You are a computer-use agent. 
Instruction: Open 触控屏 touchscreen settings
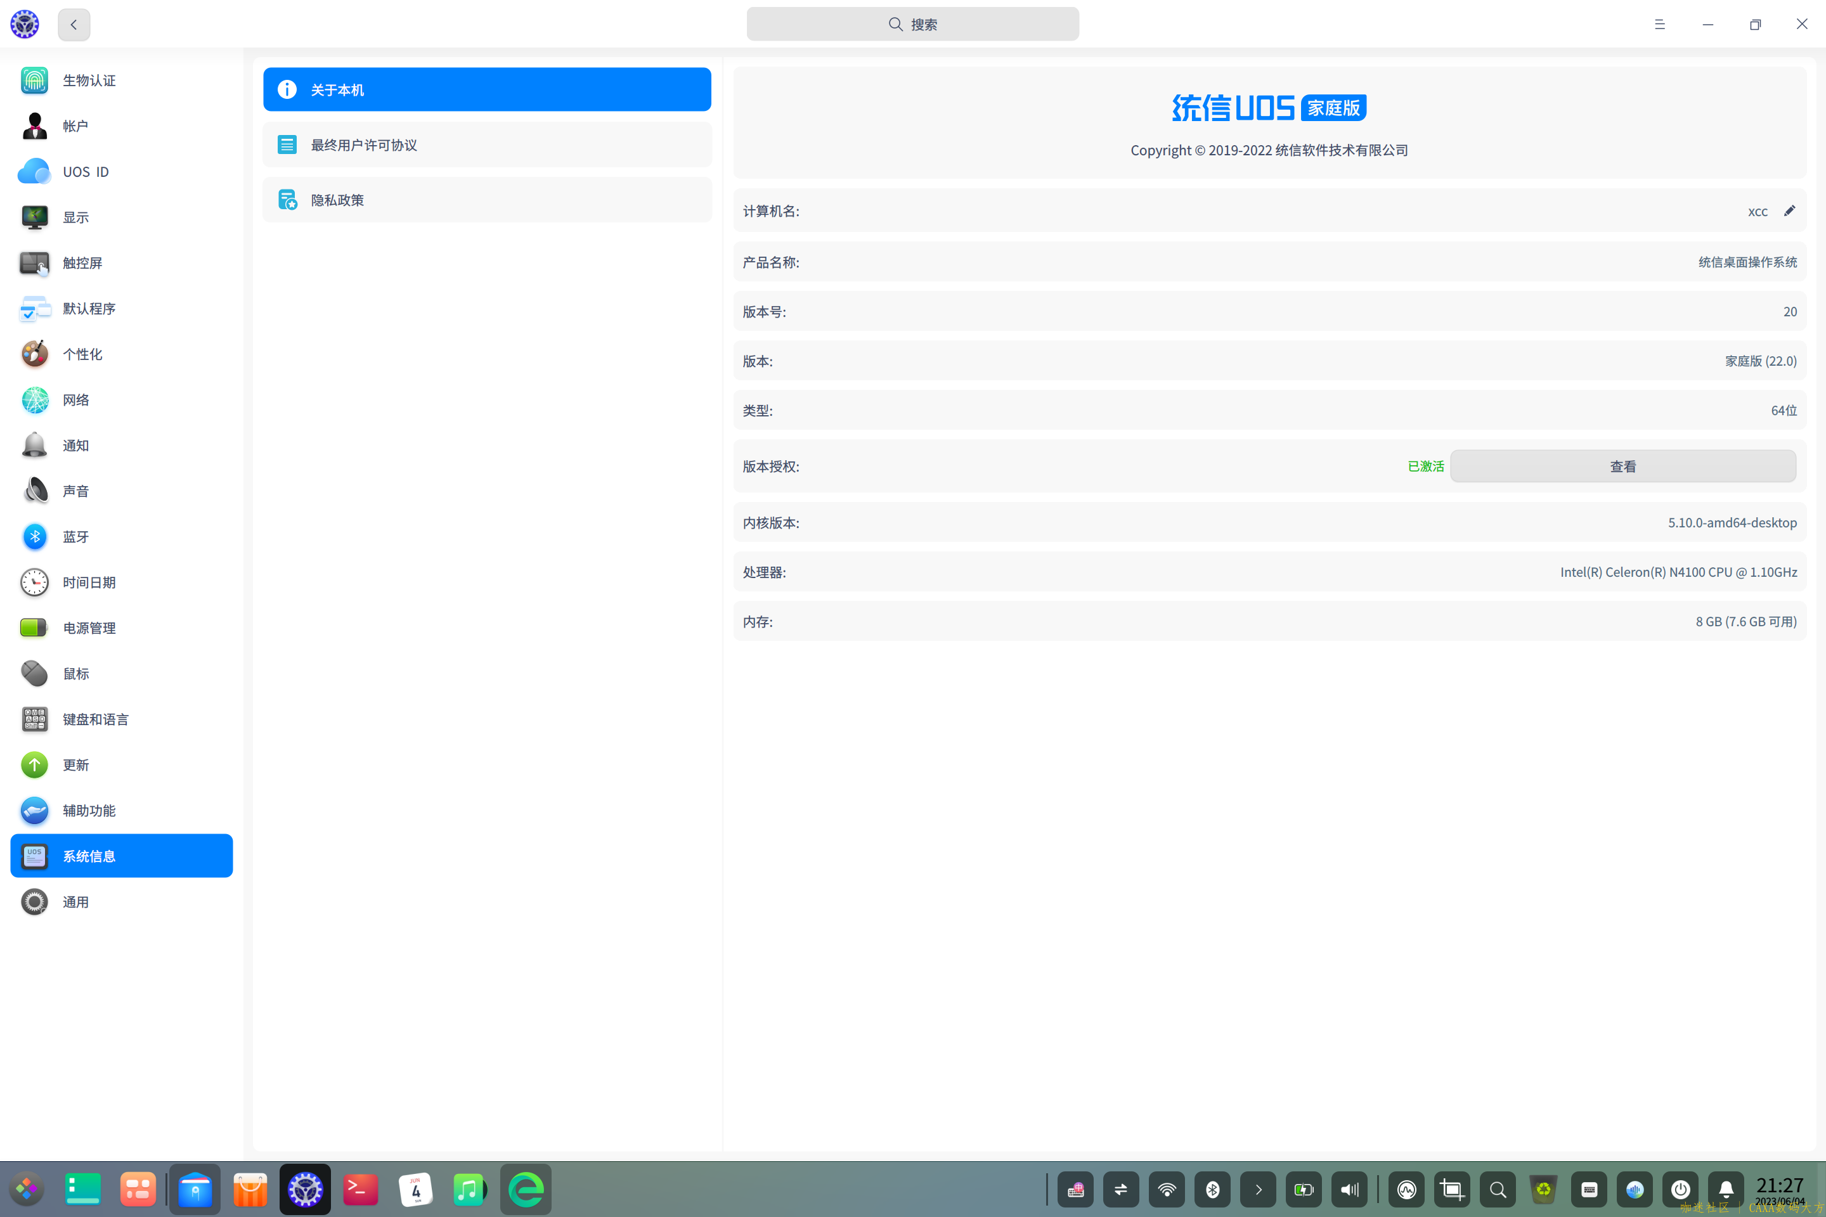coord(121,263)
